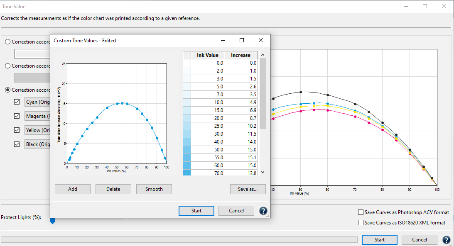The height and width of the screenshot is (246, 454).
Task: Click the bottom progress bar in Tone Value window
Action: click(179, 240)
